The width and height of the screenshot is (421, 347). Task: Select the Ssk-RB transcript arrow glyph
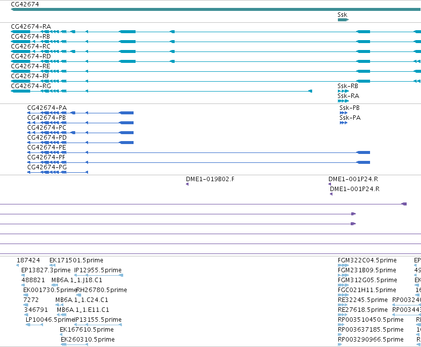click(x=343, y=91)
